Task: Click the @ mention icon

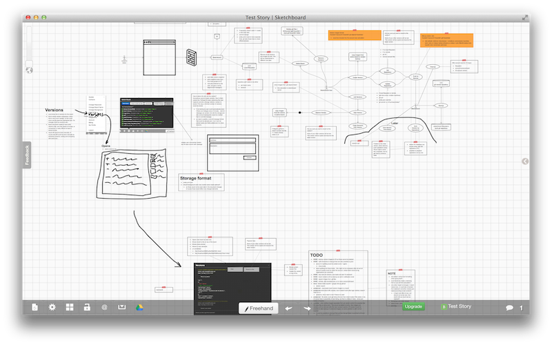Action: click(105, 307)
